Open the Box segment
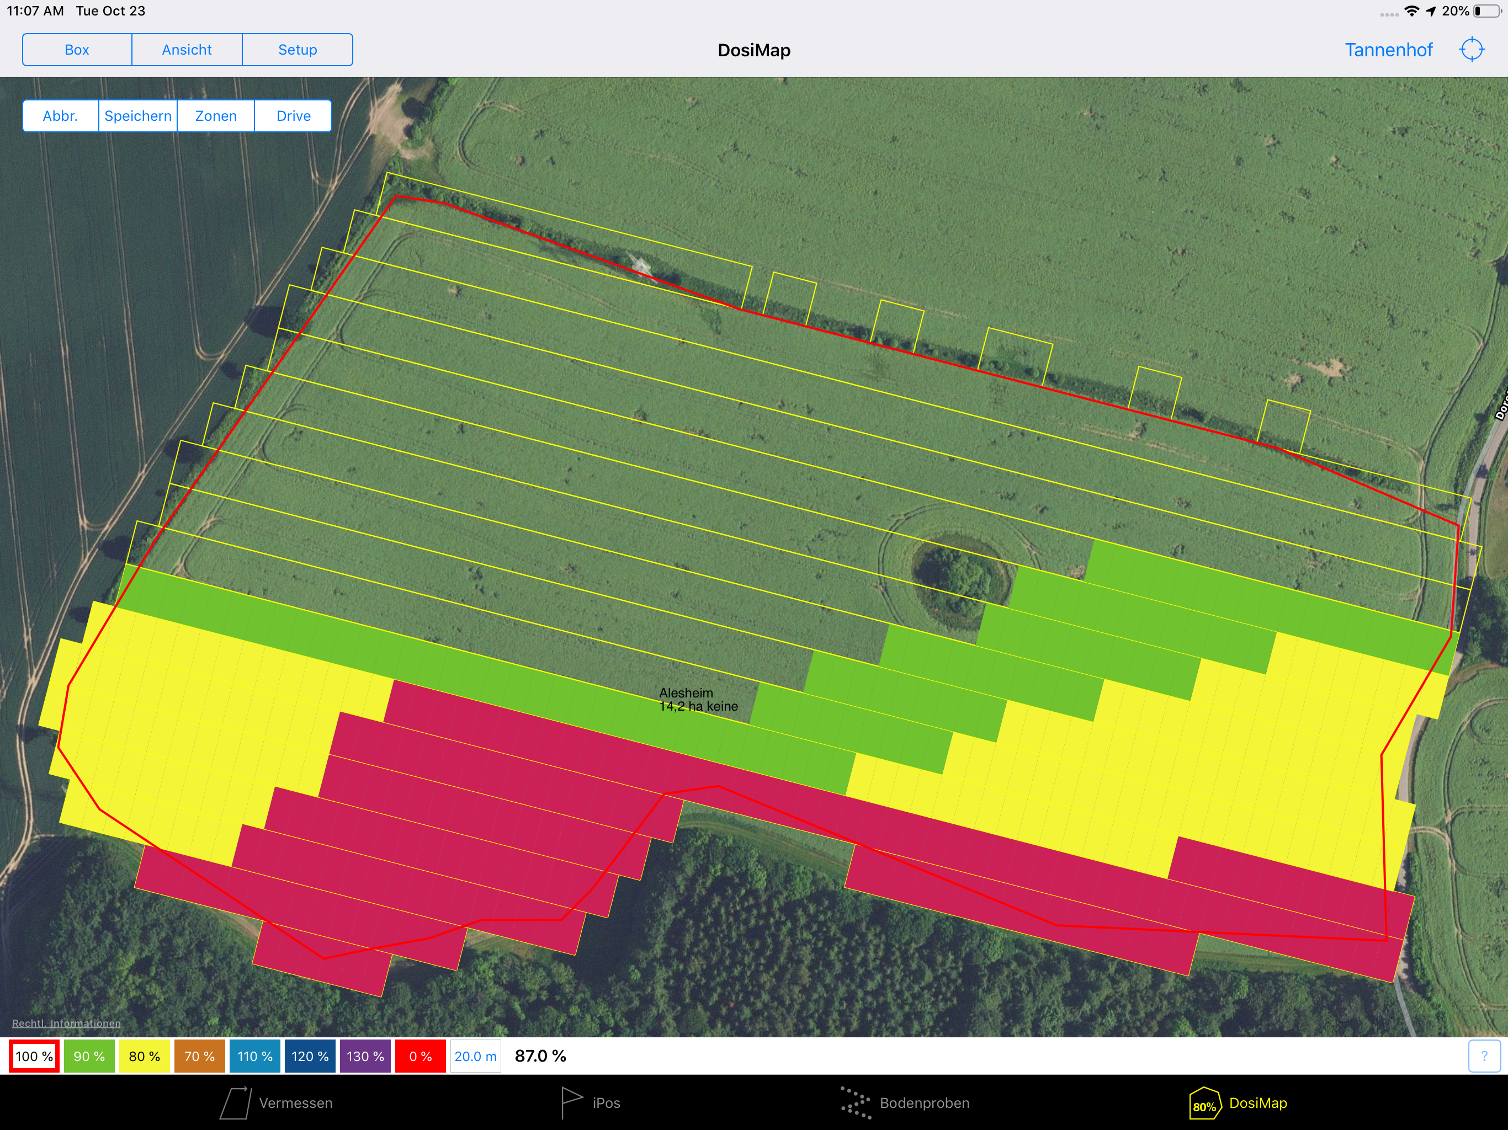The height and width of the screenshot is (1130, 1508). coord(77,50)
